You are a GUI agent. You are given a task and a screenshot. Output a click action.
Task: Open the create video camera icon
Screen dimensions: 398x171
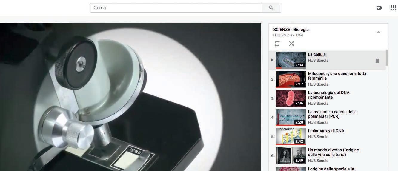[379, 8]
